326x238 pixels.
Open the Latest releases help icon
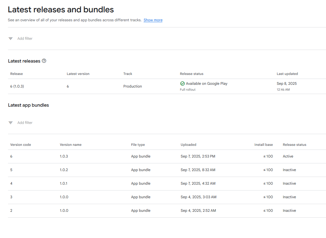[x=44, y=61]
